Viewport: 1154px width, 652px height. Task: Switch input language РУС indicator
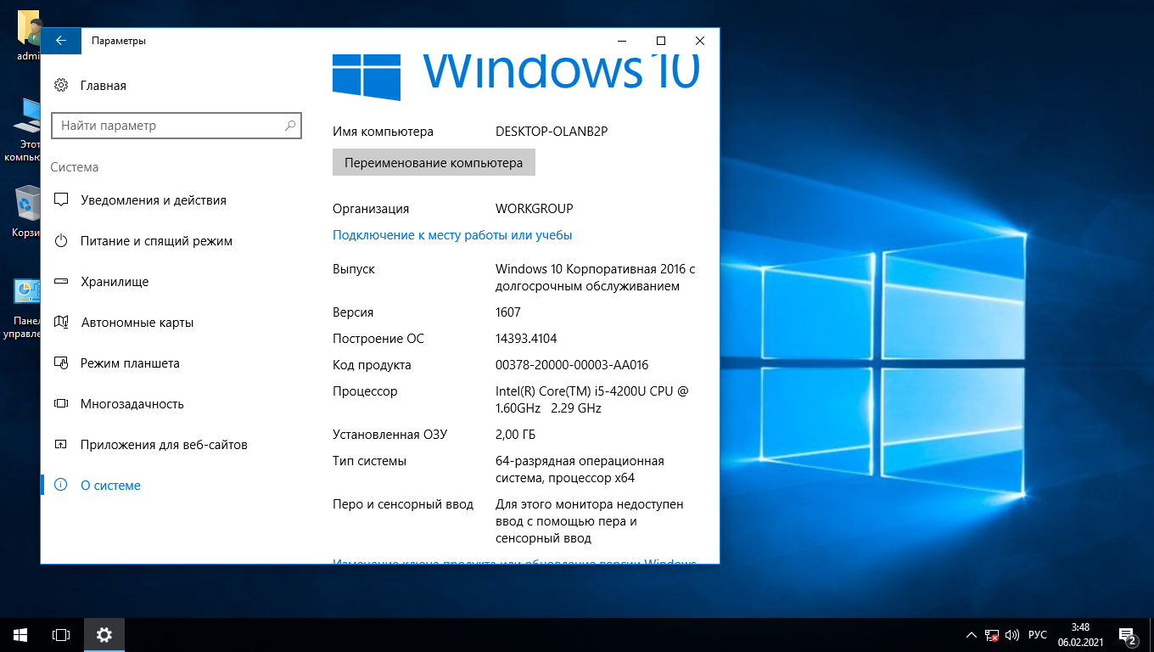[x=1038, y=635]
